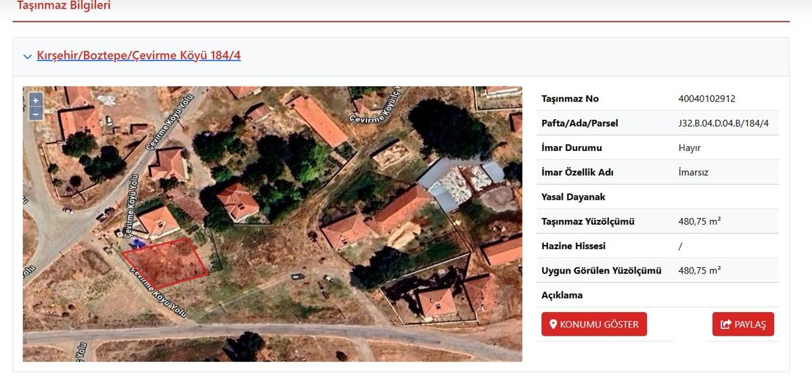The image size is (812, 381).
Task: Click the share arrow icon in PAYLAŞ
Action: coord(726,324)
